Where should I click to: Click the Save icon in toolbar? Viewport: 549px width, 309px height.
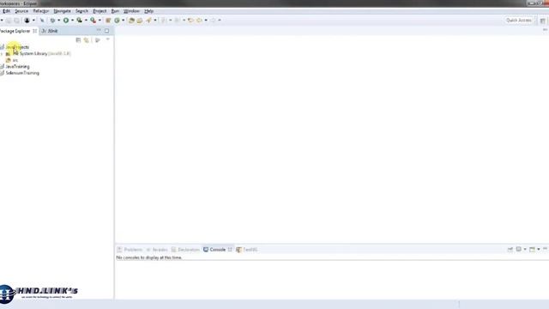9,21
